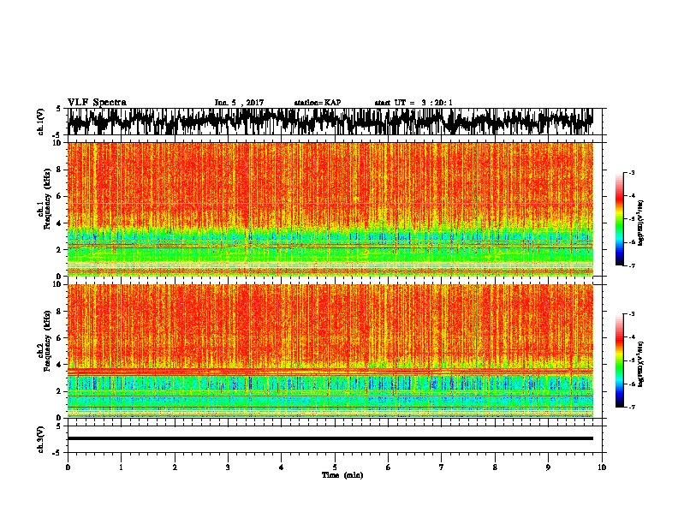Viewport: 678px width, 524px height.
Task: Click time axis tick label "1"
Action: 121,467
